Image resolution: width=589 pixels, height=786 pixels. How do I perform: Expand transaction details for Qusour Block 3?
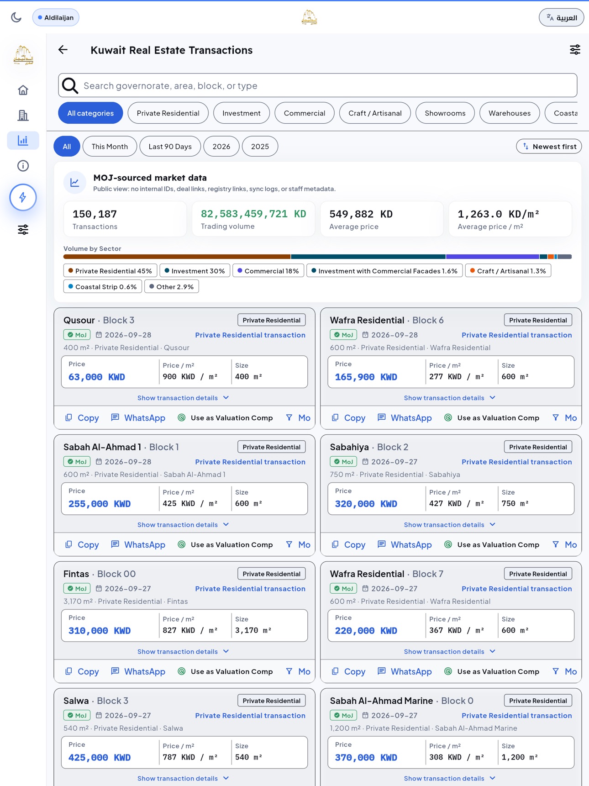184,398
